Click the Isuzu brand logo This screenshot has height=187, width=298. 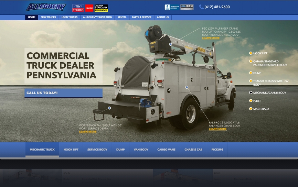pos(89,8)
